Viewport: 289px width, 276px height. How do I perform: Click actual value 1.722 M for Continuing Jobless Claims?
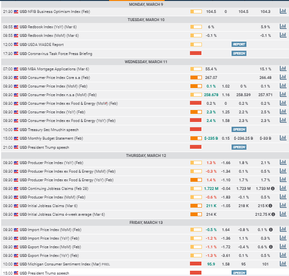[x=211, y=188]
